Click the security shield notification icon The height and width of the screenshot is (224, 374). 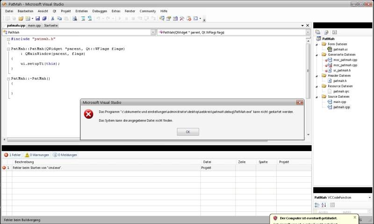click(275, 218)
